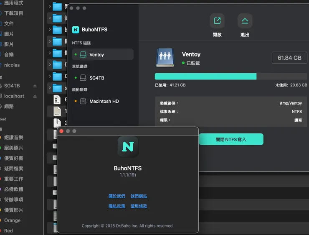Select Macintosh HD in BuhoNTFS sidebar
The height and width of the screenshot is (235, 309).
click(103, 101)
